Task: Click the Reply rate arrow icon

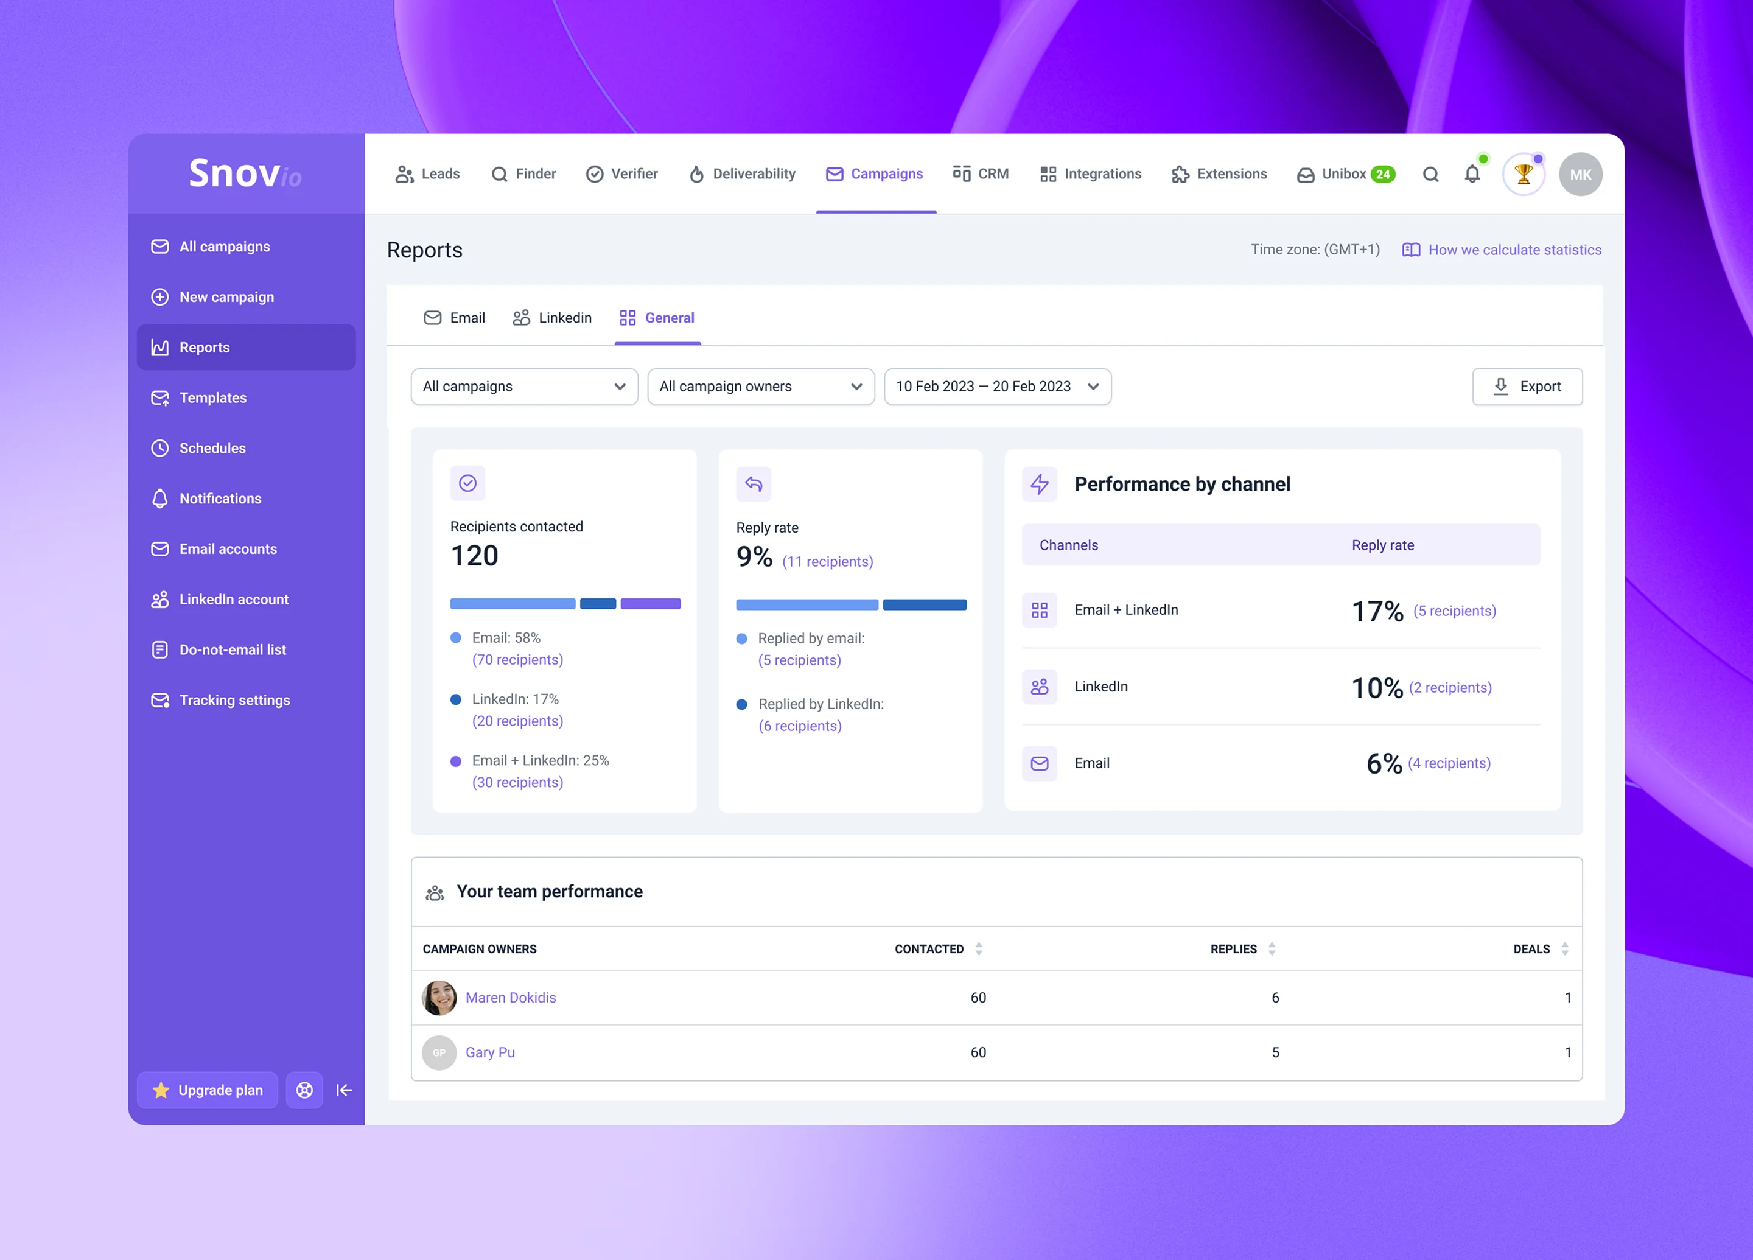Action: coord(754,484)
